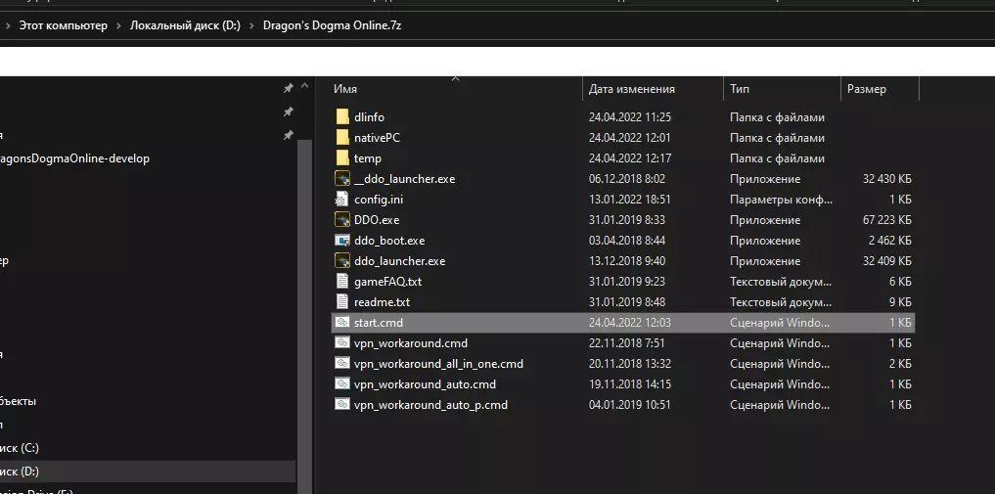Select the nativePC folder icon
995x494 pixels.
[342, 137]
